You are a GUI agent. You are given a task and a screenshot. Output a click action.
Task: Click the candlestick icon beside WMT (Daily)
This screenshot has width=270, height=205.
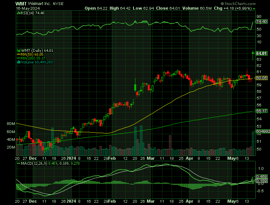click(x=19, y=51)
